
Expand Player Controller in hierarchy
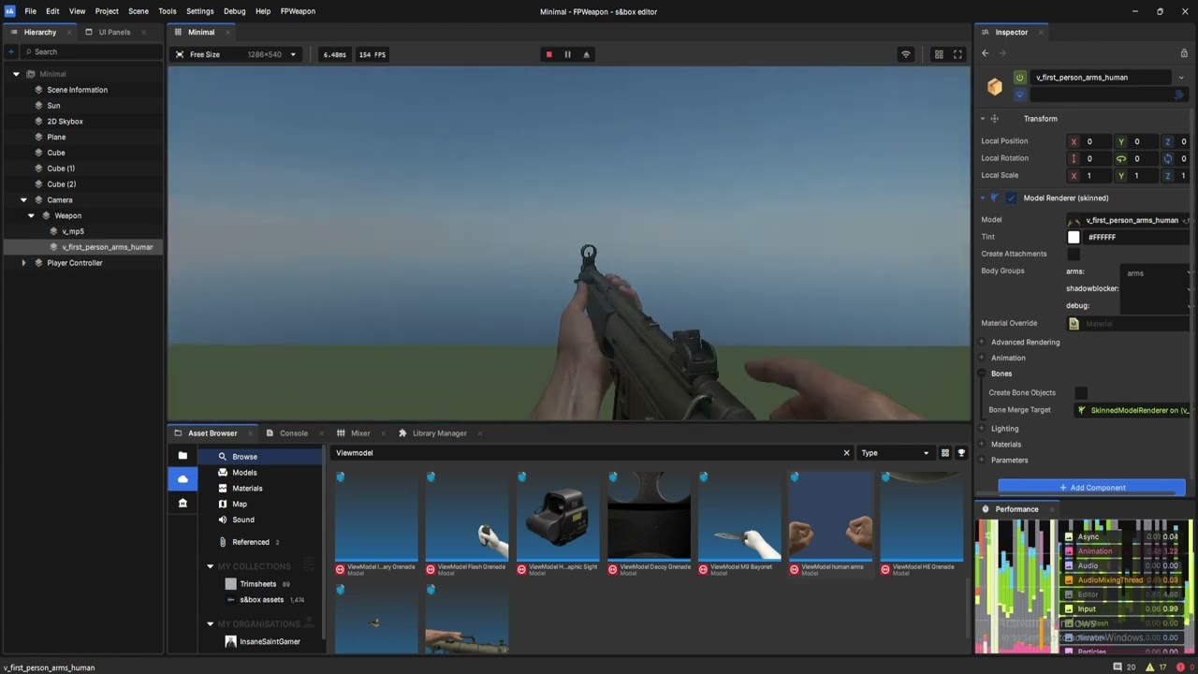point(23,263)
